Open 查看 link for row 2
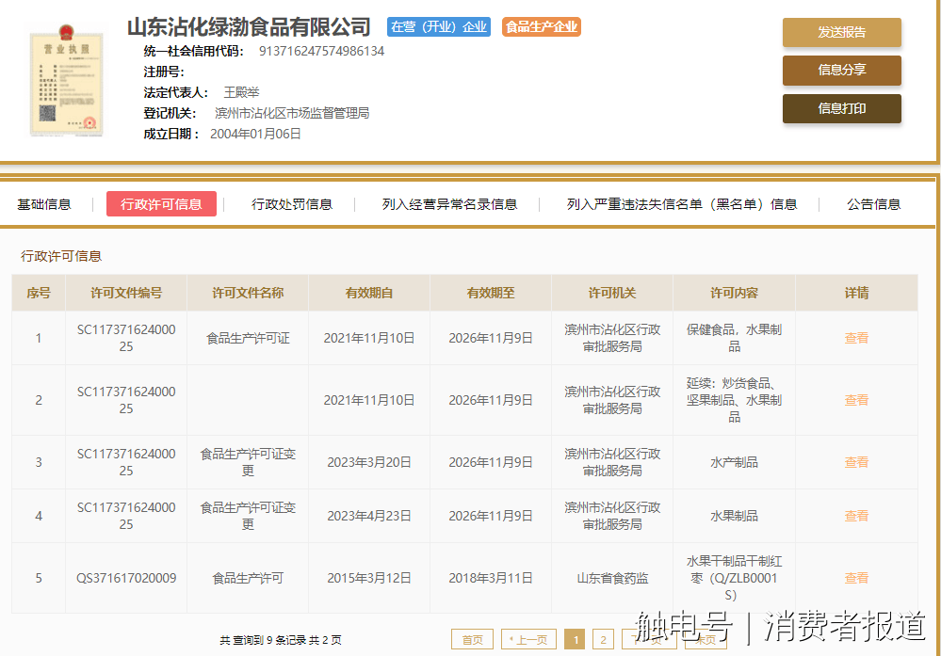 coord(856,400)
